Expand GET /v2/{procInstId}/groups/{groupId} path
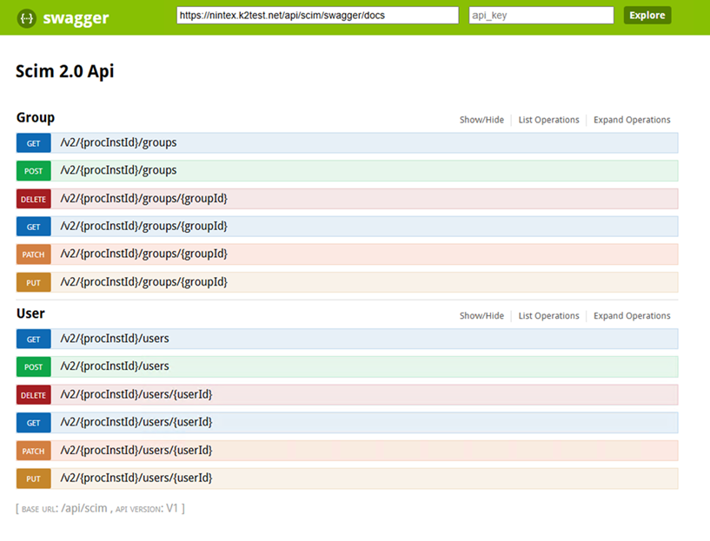Image resolution: width=710 pixels, height=541 pixels. (144, 226)
